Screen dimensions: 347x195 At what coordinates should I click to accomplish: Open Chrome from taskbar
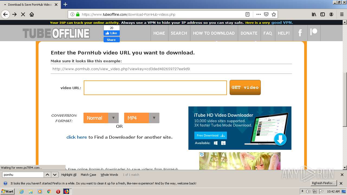pos(49,191)
